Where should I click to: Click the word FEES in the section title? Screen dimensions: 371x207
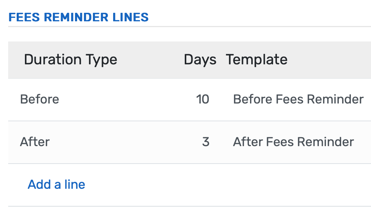tap(21, 17)
